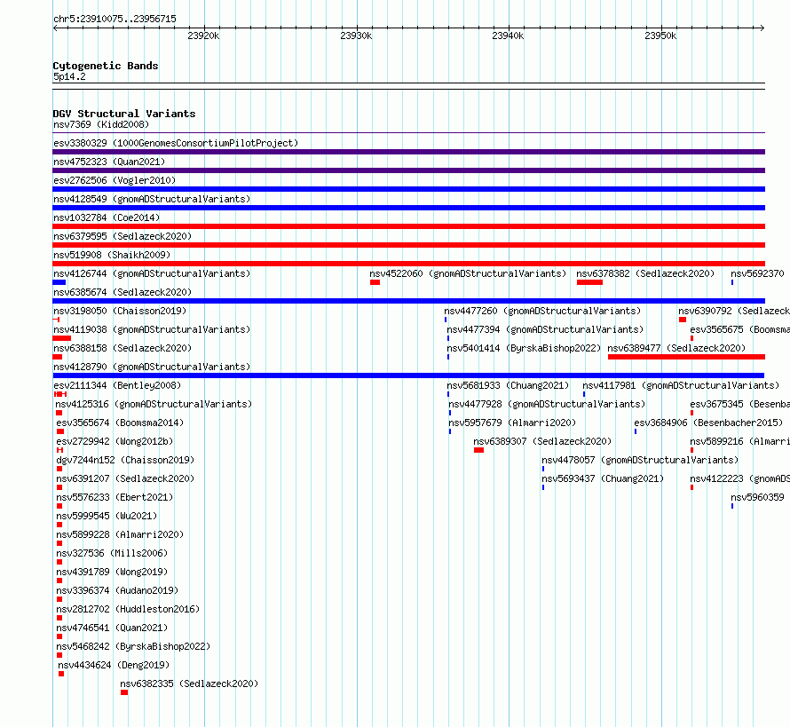Screen dimensions: 790x727
Task: Select nsv4126744 small blue variant bar
Action: 59,282
